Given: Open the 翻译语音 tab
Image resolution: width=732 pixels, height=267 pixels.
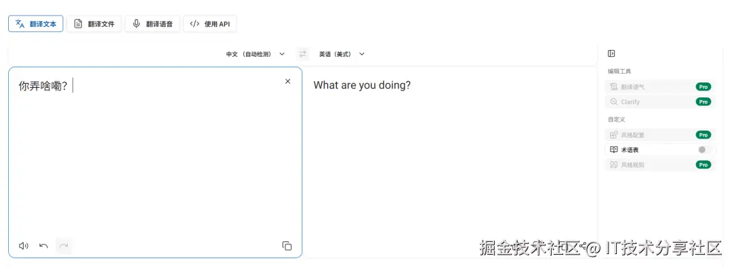Looking at the screenshot, I should pyautogui.click(x=152, y=24).
